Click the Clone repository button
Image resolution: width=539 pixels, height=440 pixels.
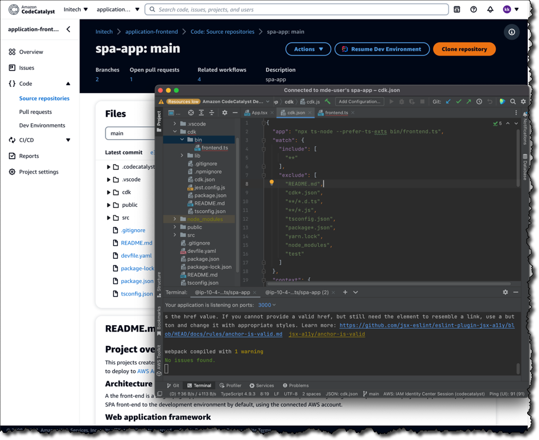[464, 49]
